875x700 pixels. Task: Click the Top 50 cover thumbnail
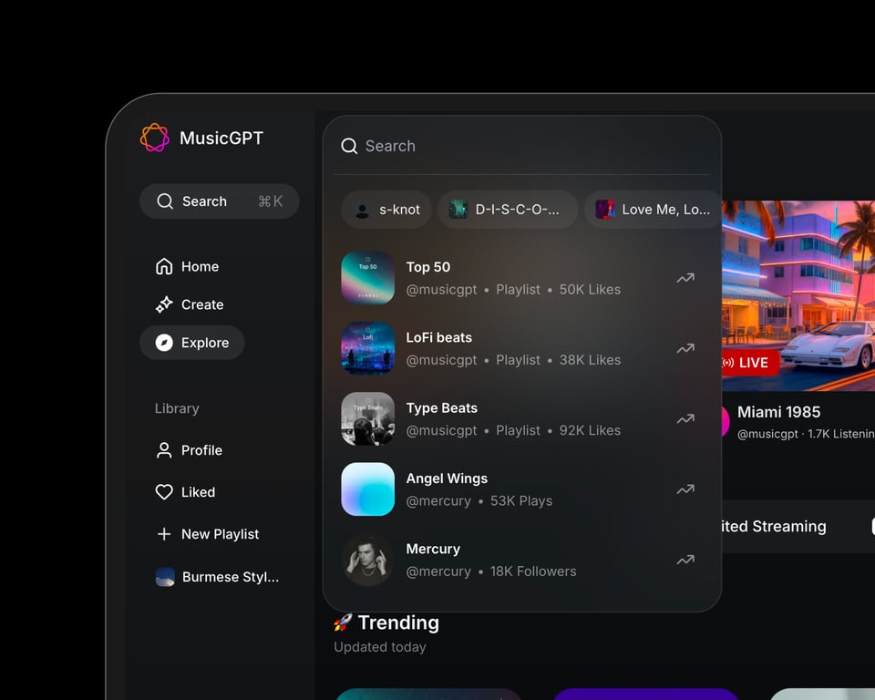pos(367,278)
